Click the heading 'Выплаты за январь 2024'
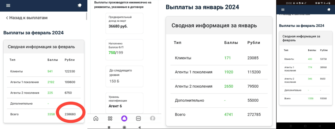Image resolution: width=335 pixels, height=129 pixels. click(202, 7)
